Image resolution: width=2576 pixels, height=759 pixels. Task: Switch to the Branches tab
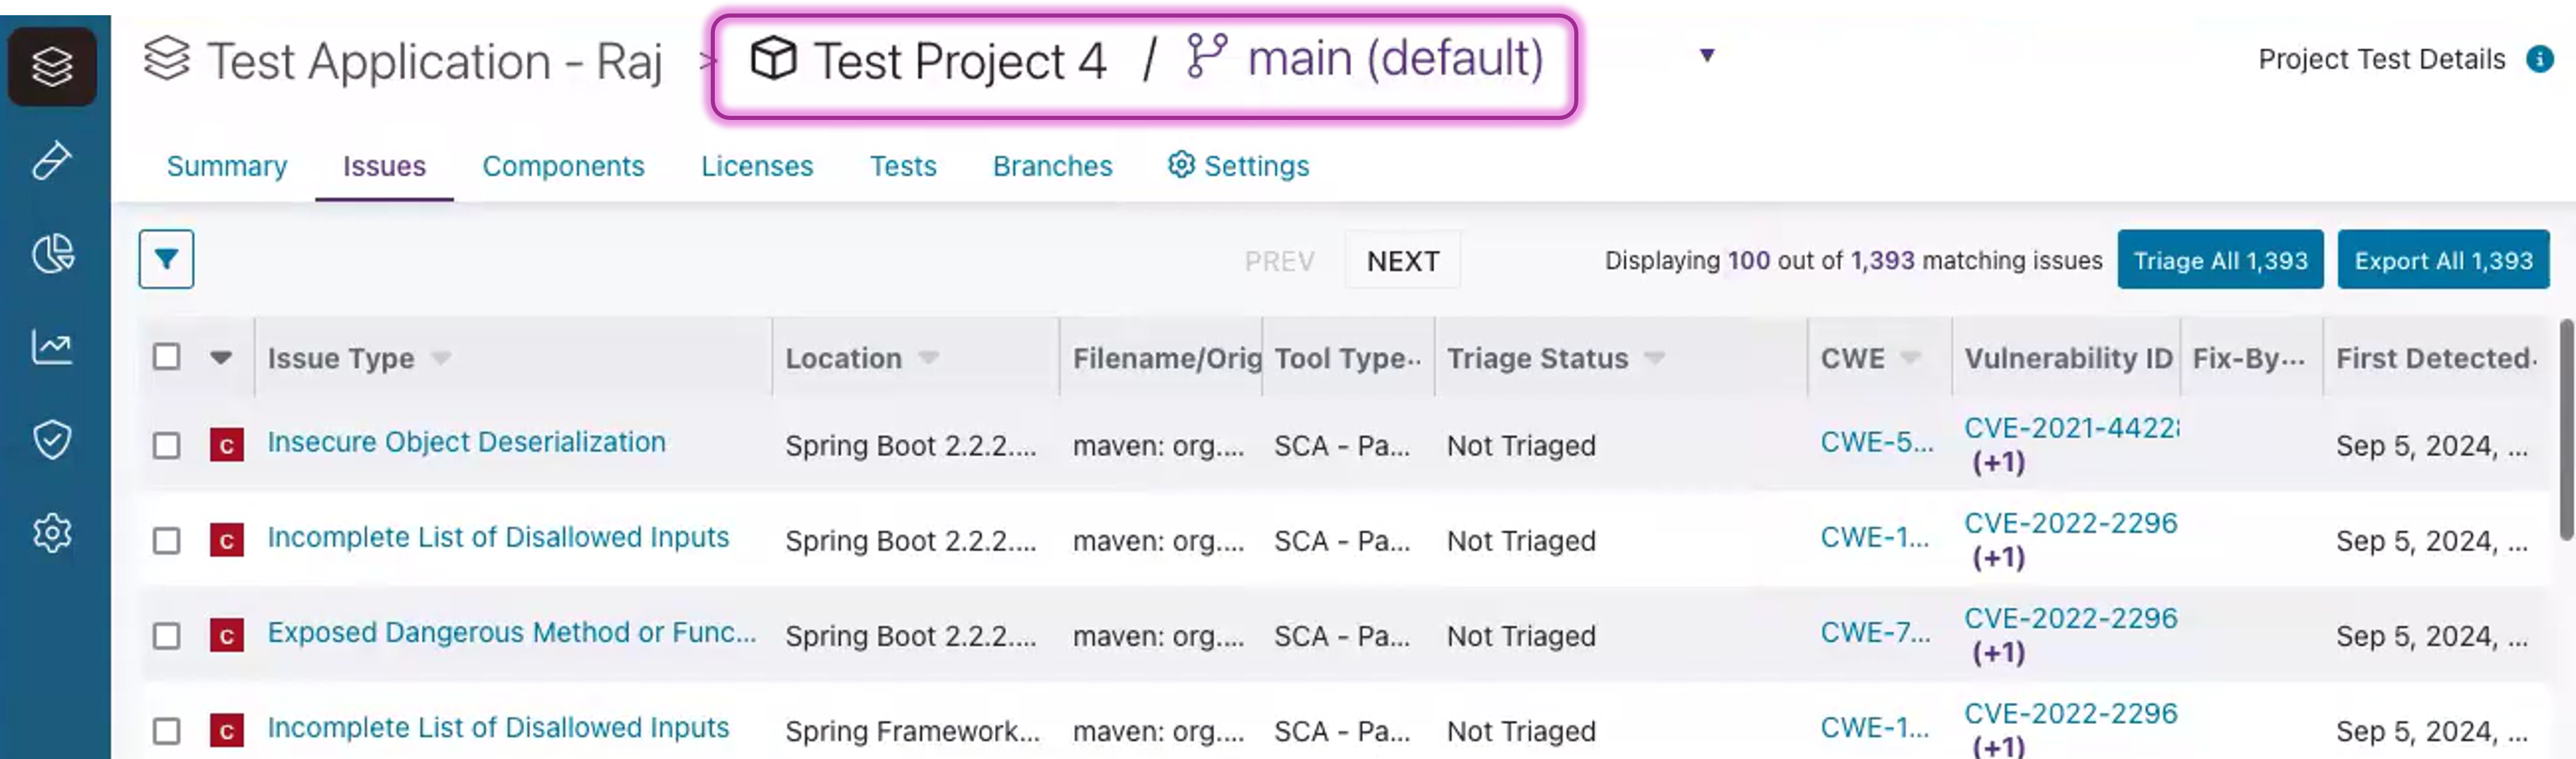pyautogui.click(x=1052, y=166)
